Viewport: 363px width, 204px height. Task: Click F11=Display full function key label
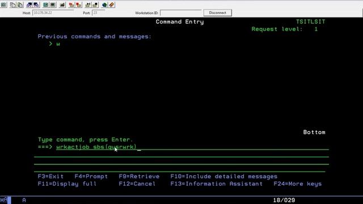[67, 184]
